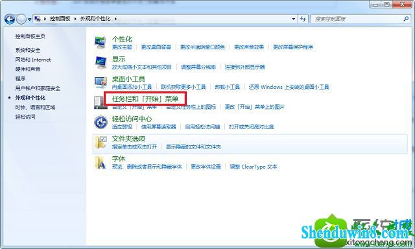Expand the arrow after 外观和个性化 breadcrumb
415x249 pixels.
coord(115,19)
